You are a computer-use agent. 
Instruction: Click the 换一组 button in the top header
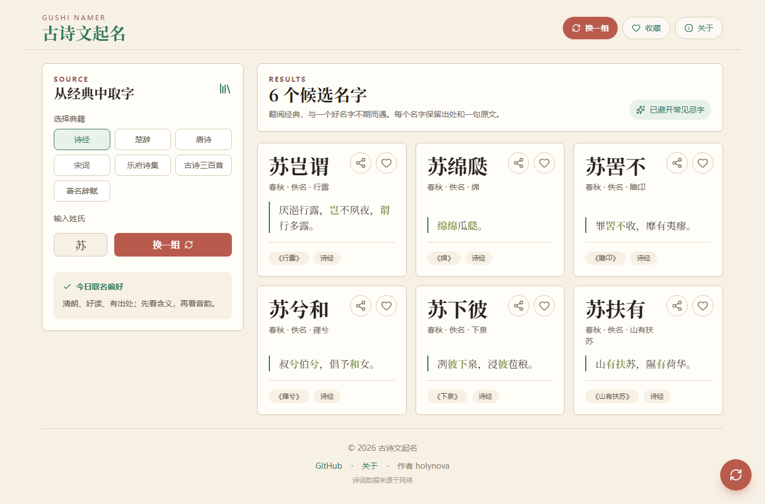[x=590, y=28]
